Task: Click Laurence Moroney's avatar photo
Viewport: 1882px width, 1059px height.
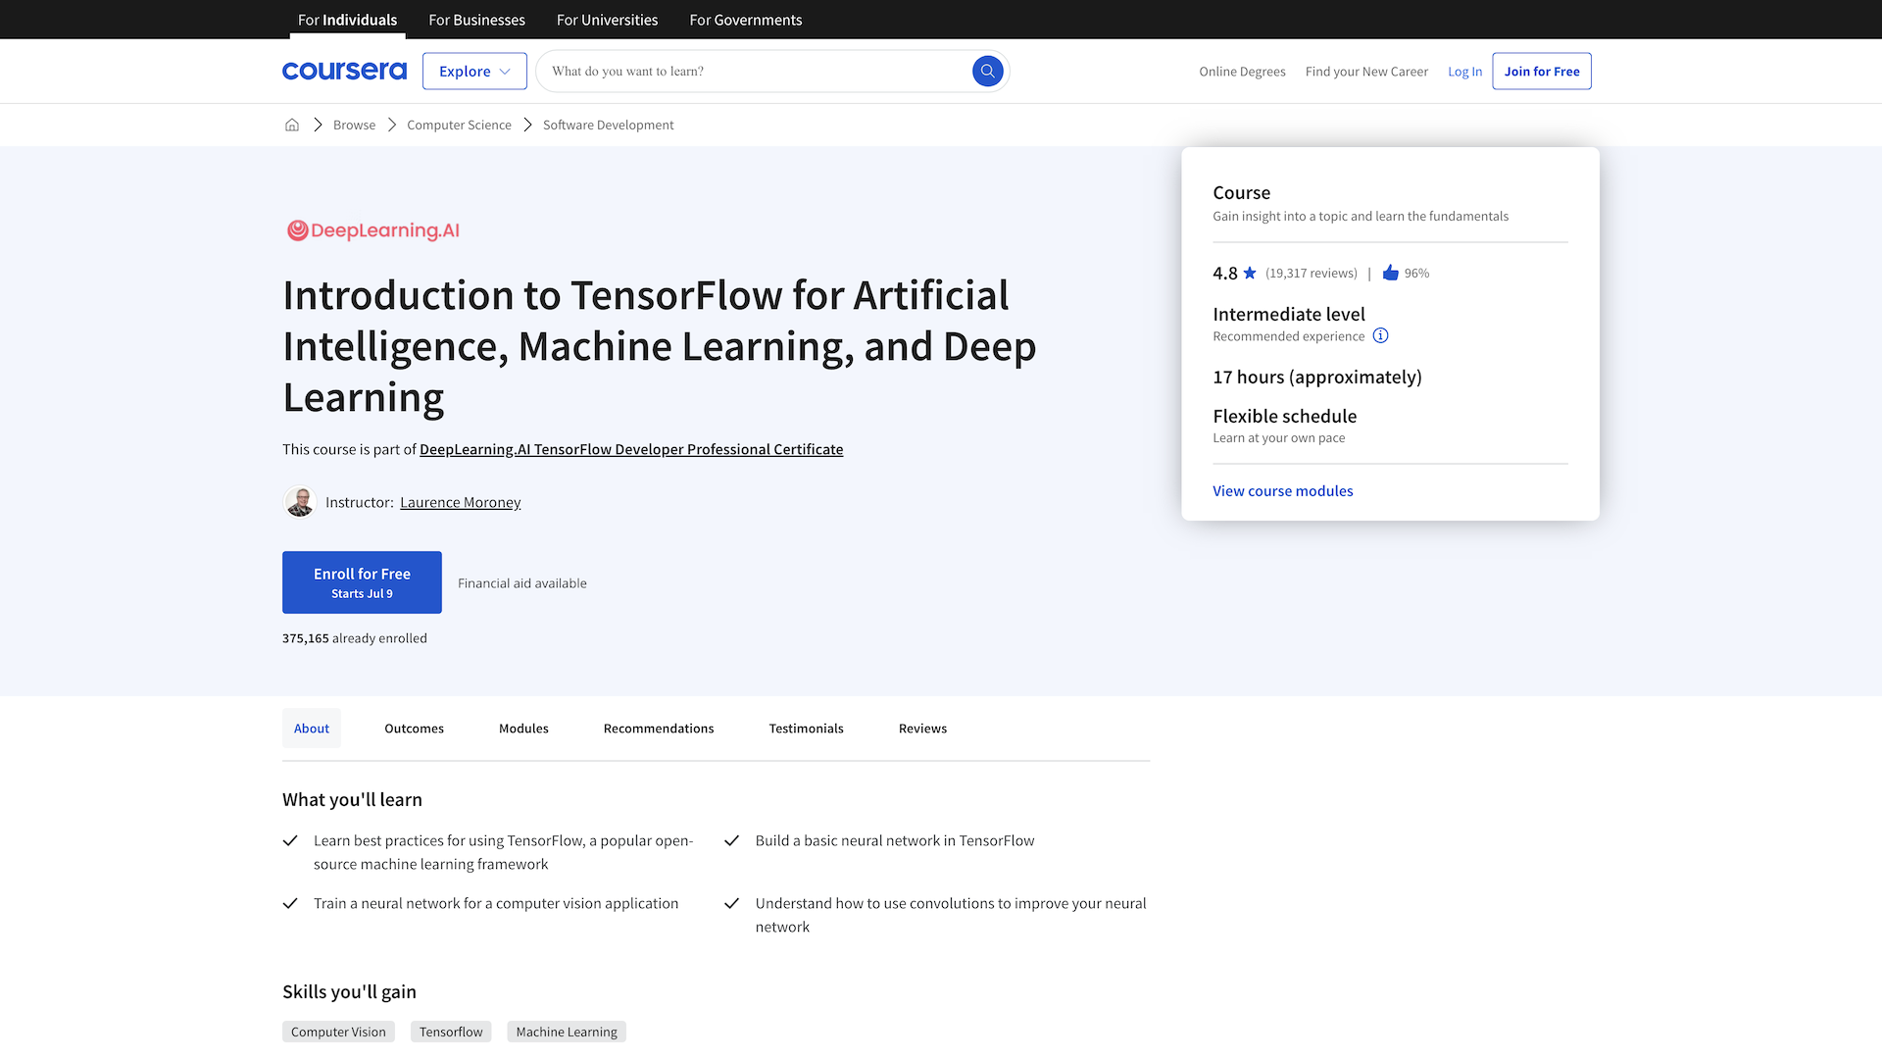Action: (300, 502)
